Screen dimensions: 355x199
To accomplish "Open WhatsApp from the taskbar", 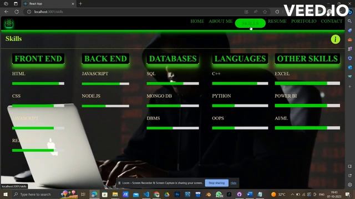I will click(219, 194).
